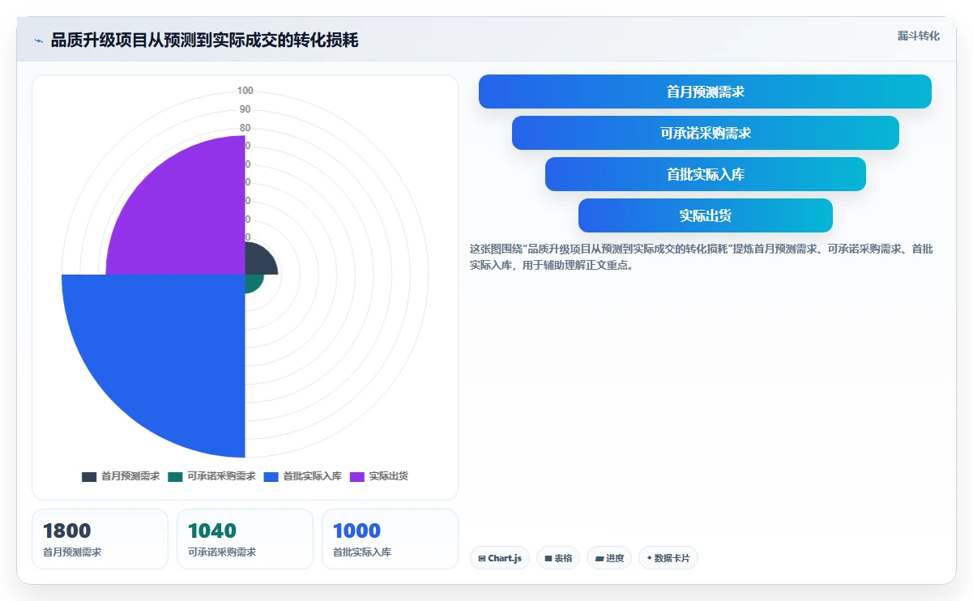Click the 进度 tag chip
973x601 pixels.
609,558
